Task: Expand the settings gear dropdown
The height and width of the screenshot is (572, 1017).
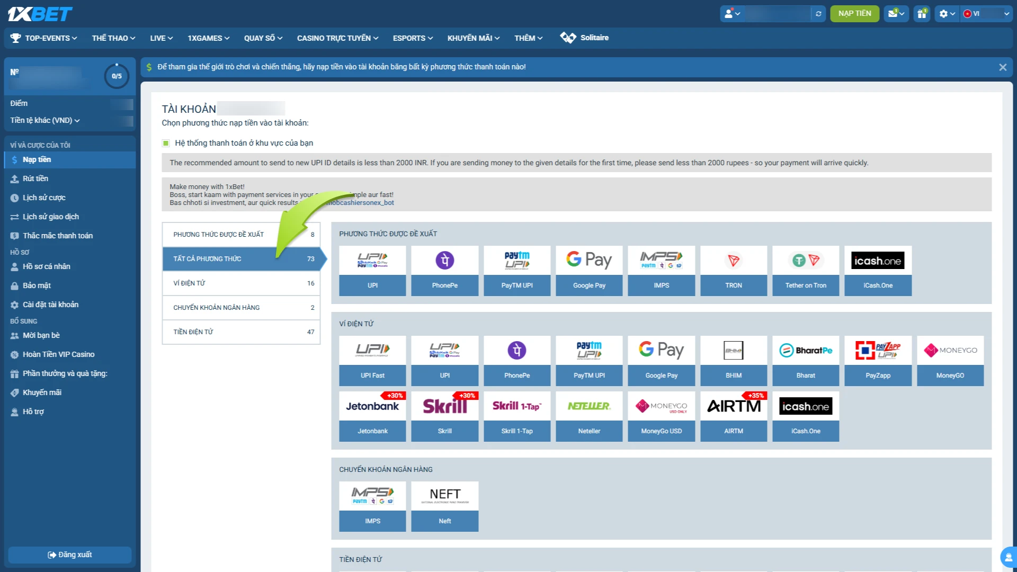Action: pyautogui.click(x=947, y=14)
